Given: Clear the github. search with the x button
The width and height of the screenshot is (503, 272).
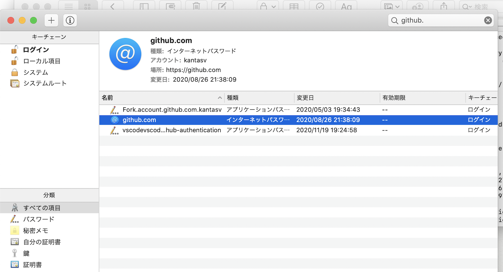Looking at the screenshot, I should 488,20.
